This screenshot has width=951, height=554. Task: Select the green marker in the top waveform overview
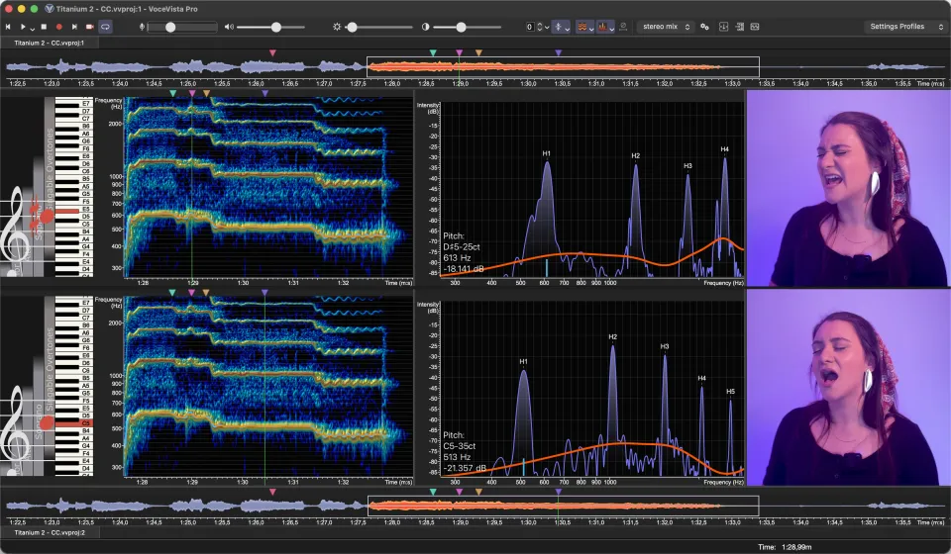click(433, 53)
